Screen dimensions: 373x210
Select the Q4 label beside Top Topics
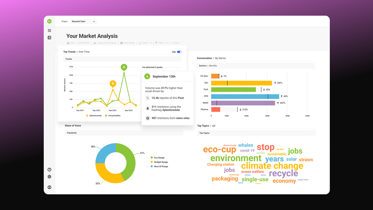[x=214, y=126]
